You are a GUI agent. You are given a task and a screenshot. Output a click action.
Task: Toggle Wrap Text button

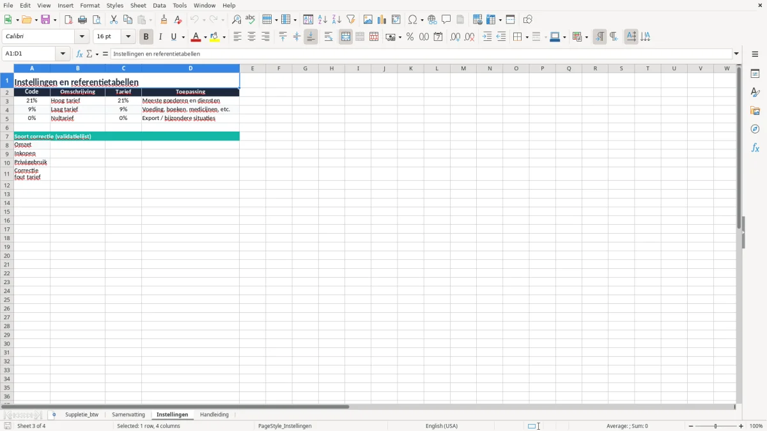tap(329, 37)
